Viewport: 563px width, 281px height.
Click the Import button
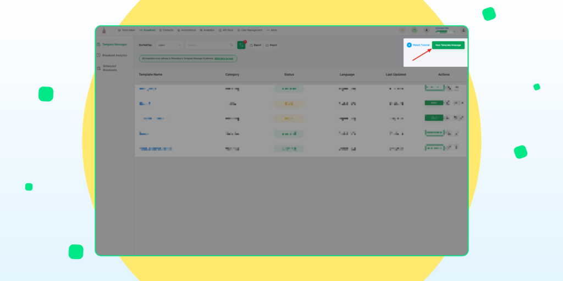point(271,45)
